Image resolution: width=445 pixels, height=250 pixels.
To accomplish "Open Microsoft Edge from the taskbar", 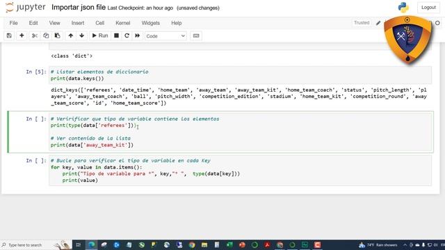I will point(91,245).
